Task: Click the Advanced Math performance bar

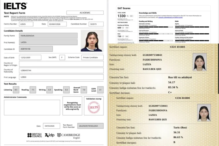Action: click(x=192, y=34)
